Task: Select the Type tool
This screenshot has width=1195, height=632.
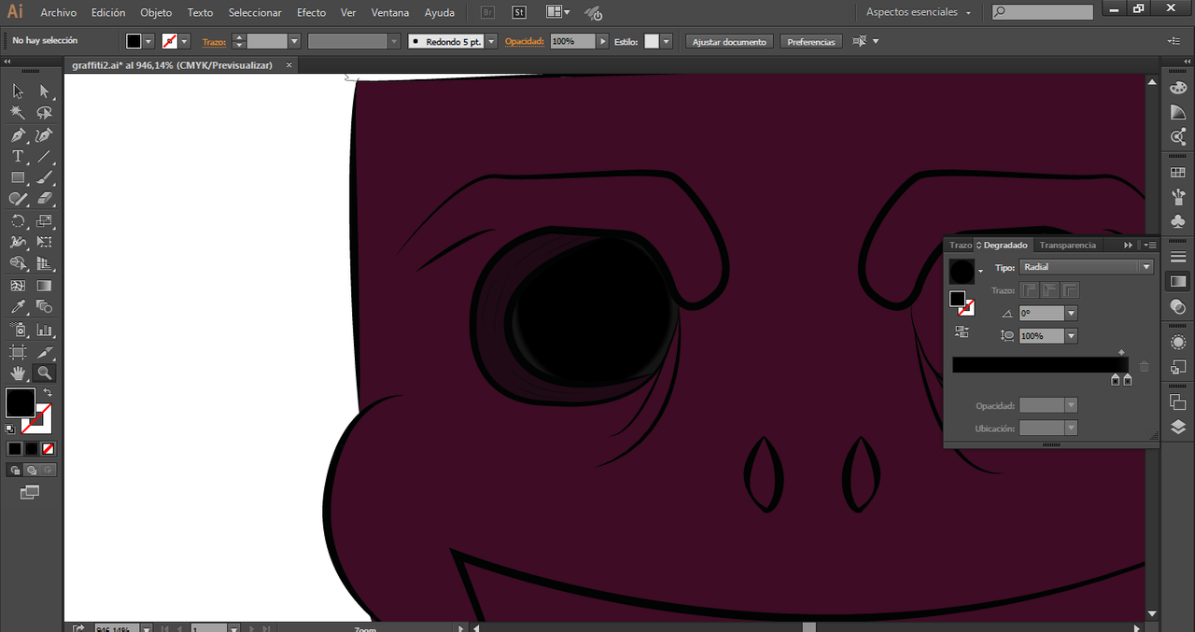Action: [x=18, y=156]
